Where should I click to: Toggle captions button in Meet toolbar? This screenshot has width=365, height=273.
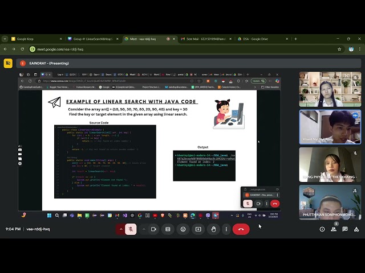coord(168,229)
